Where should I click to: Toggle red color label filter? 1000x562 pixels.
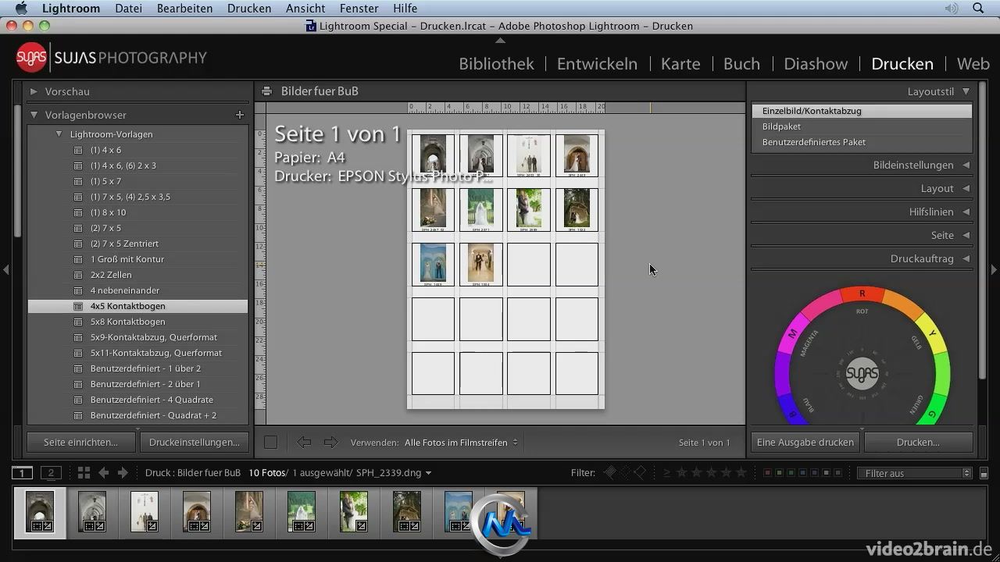(767, 473)
